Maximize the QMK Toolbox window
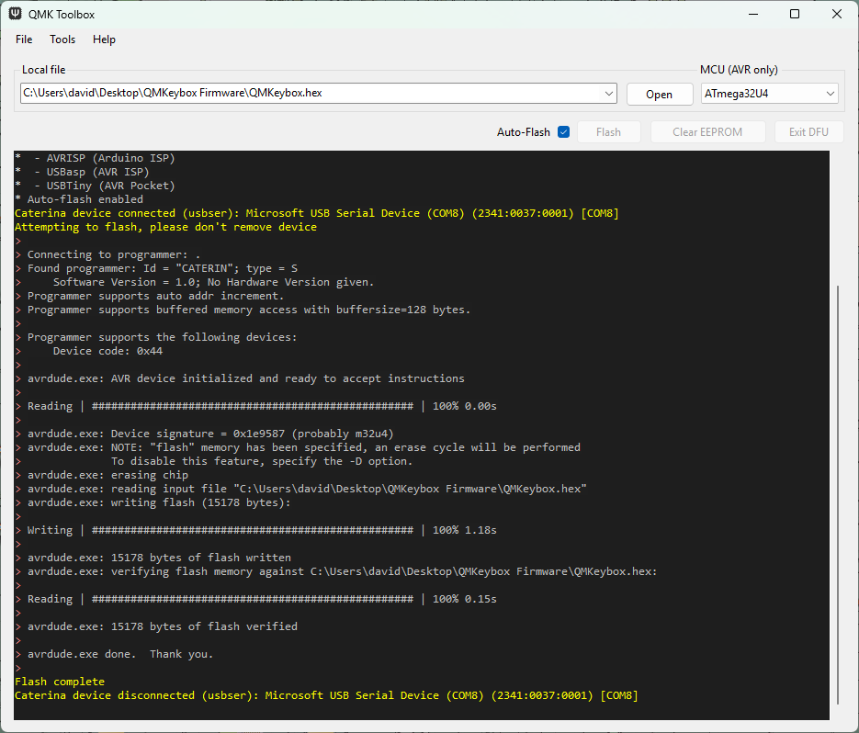Image resolution: width=859 pixels, height=733 pixels. click(x=795, y=15)
